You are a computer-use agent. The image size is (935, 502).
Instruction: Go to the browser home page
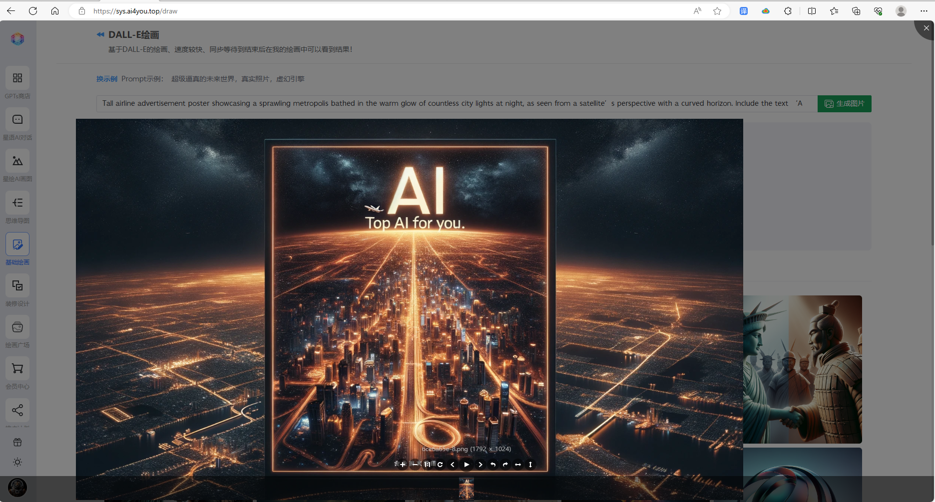pyautogui.click(x=55, y=11)
